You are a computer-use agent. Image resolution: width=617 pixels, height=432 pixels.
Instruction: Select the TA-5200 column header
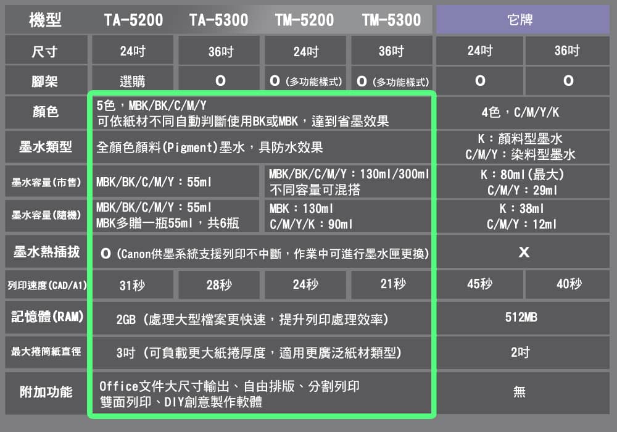(133, 20)
